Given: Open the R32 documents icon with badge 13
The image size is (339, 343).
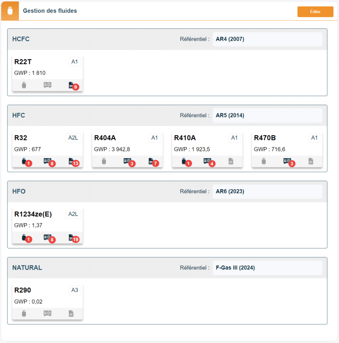Looking at the screenshot, I should [71, 161].
